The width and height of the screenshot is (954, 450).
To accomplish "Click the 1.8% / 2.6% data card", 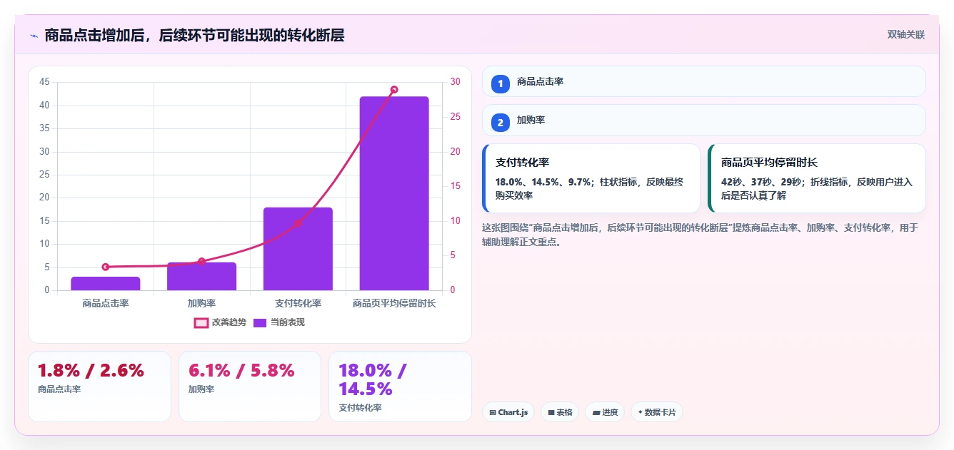I will pos(99,387).
